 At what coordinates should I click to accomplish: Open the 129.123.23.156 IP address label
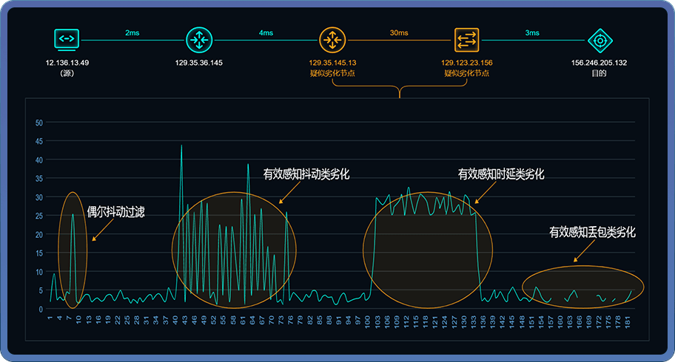coord(467,63)
